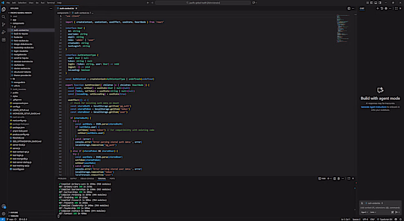Screen dimensions: 404x221
Task: Open the File menu
Action: pos(8,2)
